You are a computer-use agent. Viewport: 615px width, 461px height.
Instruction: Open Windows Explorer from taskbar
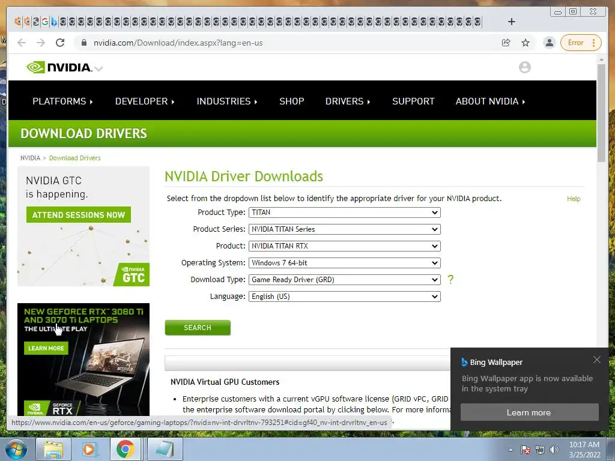point(53,449)
